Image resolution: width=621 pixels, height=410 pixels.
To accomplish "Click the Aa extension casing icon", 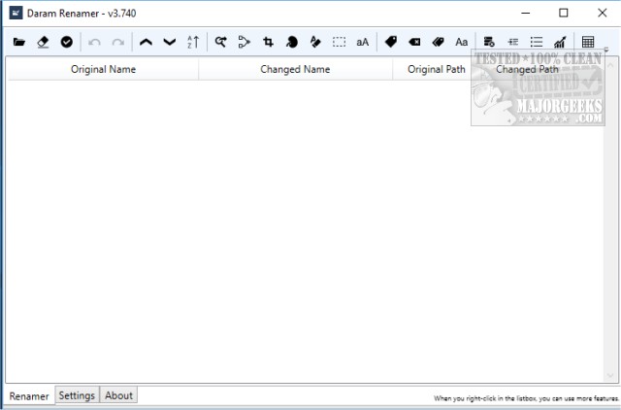I will click(x=462, y=42).
